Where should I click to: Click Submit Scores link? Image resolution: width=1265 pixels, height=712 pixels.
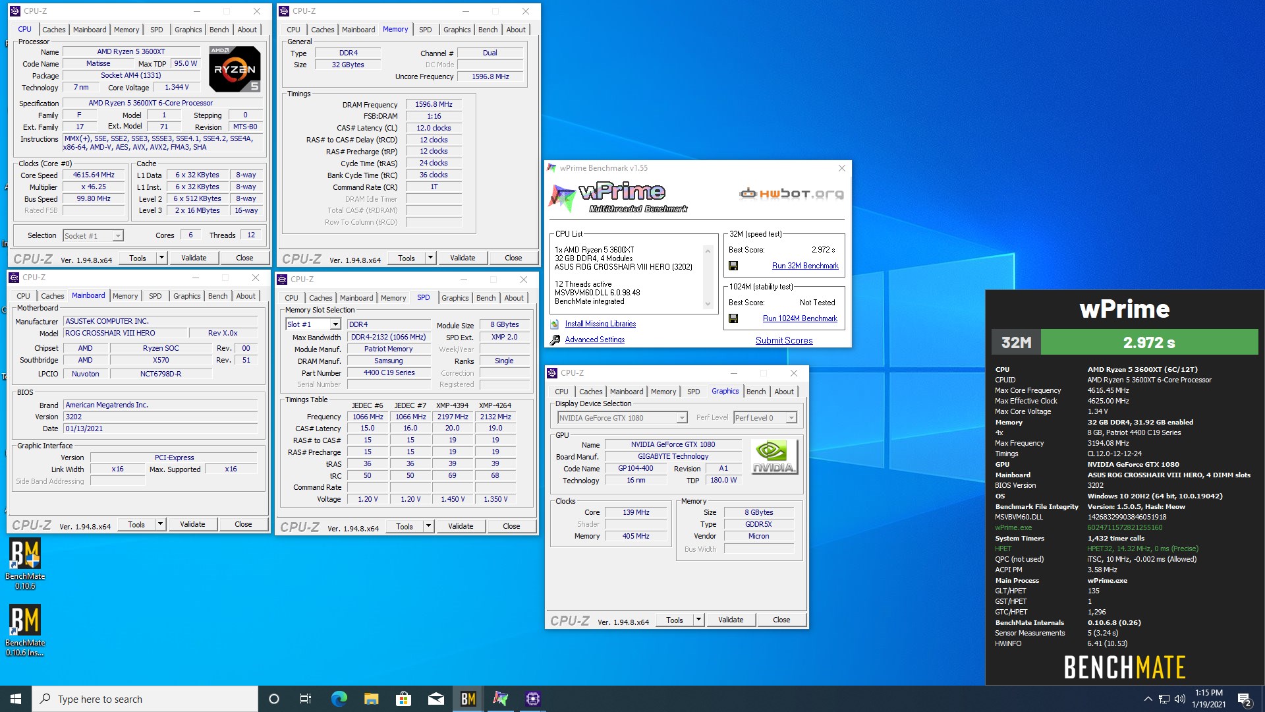(784, 340)
